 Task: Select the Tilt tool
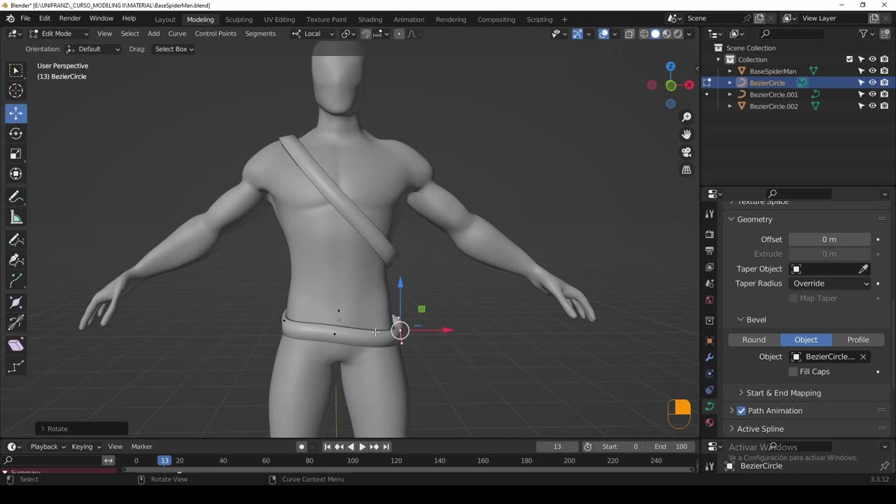[15, 323]
